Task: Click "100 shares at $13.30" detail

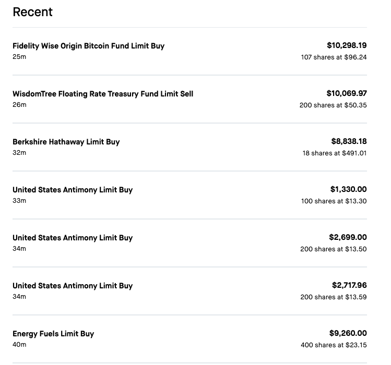Action: [x=334, y=201]
